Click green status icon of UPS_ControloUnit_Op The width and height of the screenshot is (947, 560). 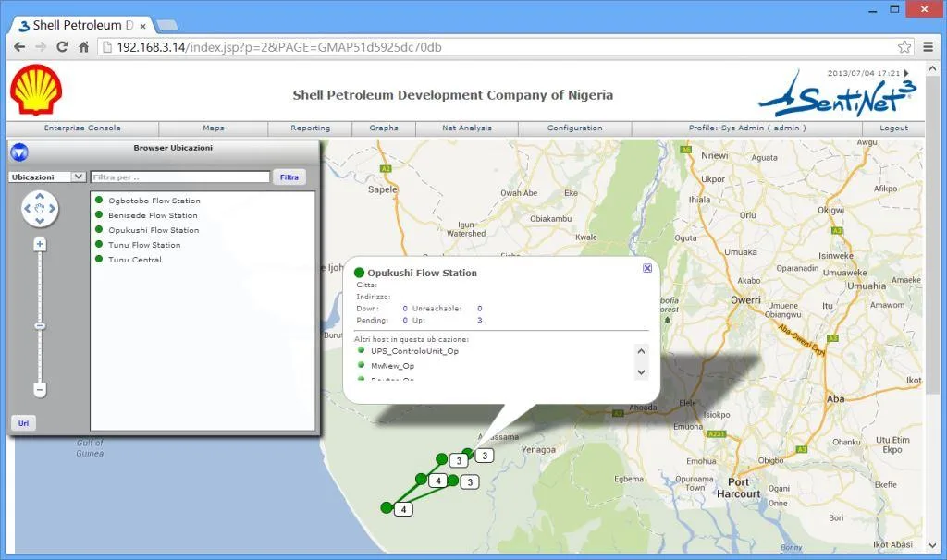click(362, 350)
